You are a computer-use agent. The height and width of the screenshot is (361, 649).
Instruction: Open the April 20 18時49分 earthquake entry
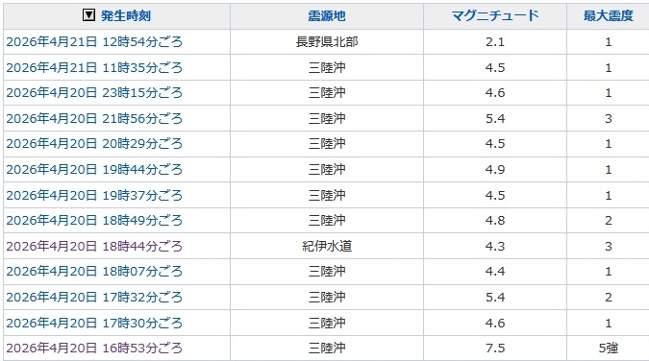94,221
